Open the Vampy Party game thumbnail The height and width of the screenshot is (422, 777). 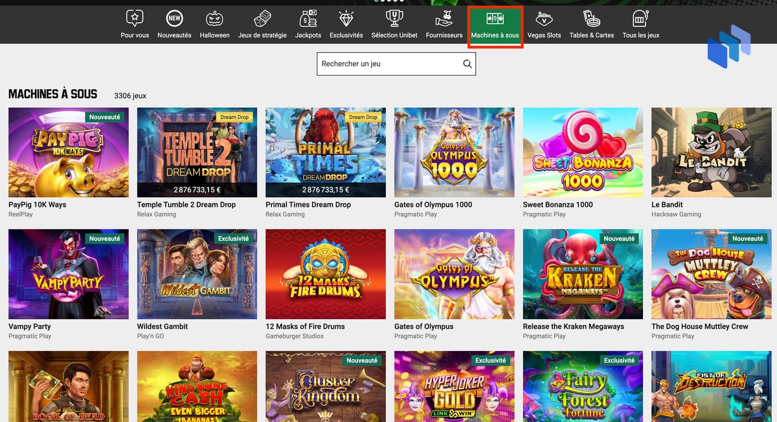click(69, 274)
